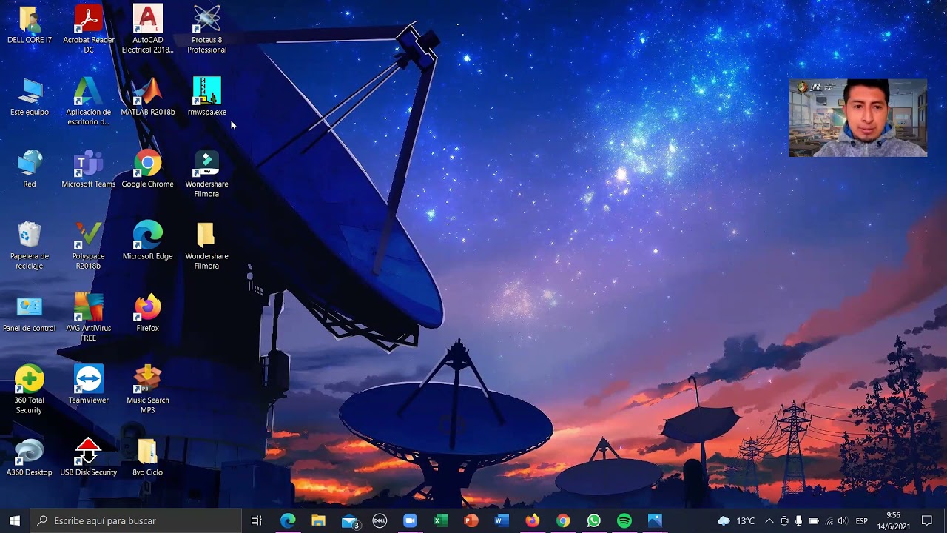Image resolution: width=947 pixels, height=533 pixels.
Task: Select the rmwspa.exe desktop icon
Action: 206,97
